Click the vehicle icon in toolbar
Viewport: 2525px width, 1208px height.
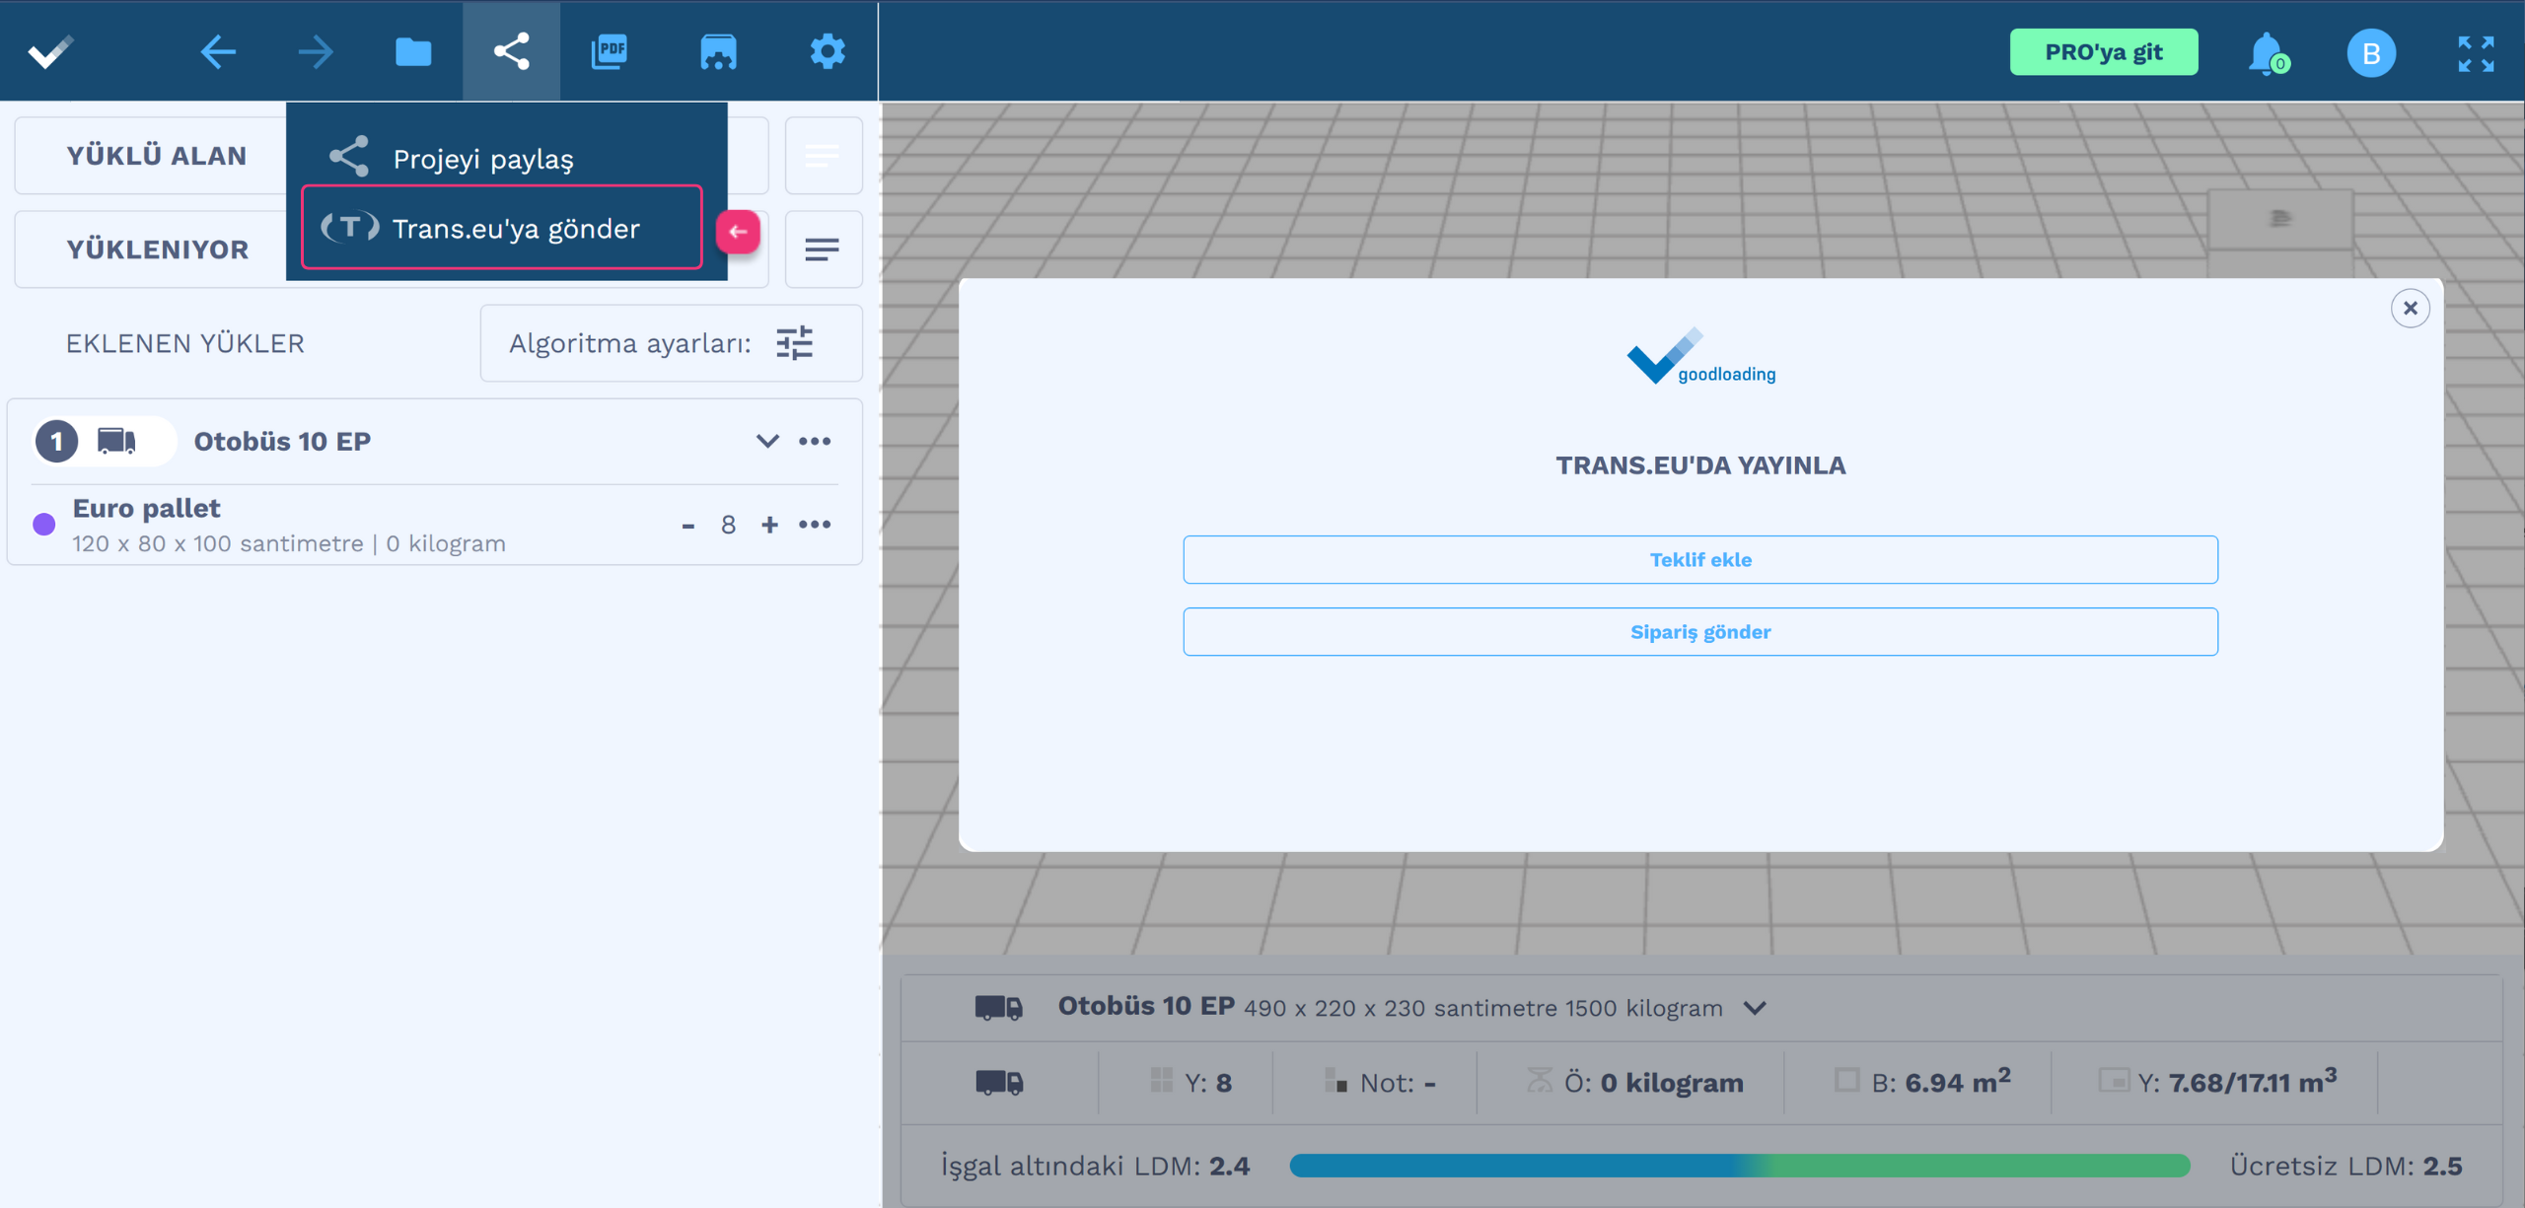(718, 51)
